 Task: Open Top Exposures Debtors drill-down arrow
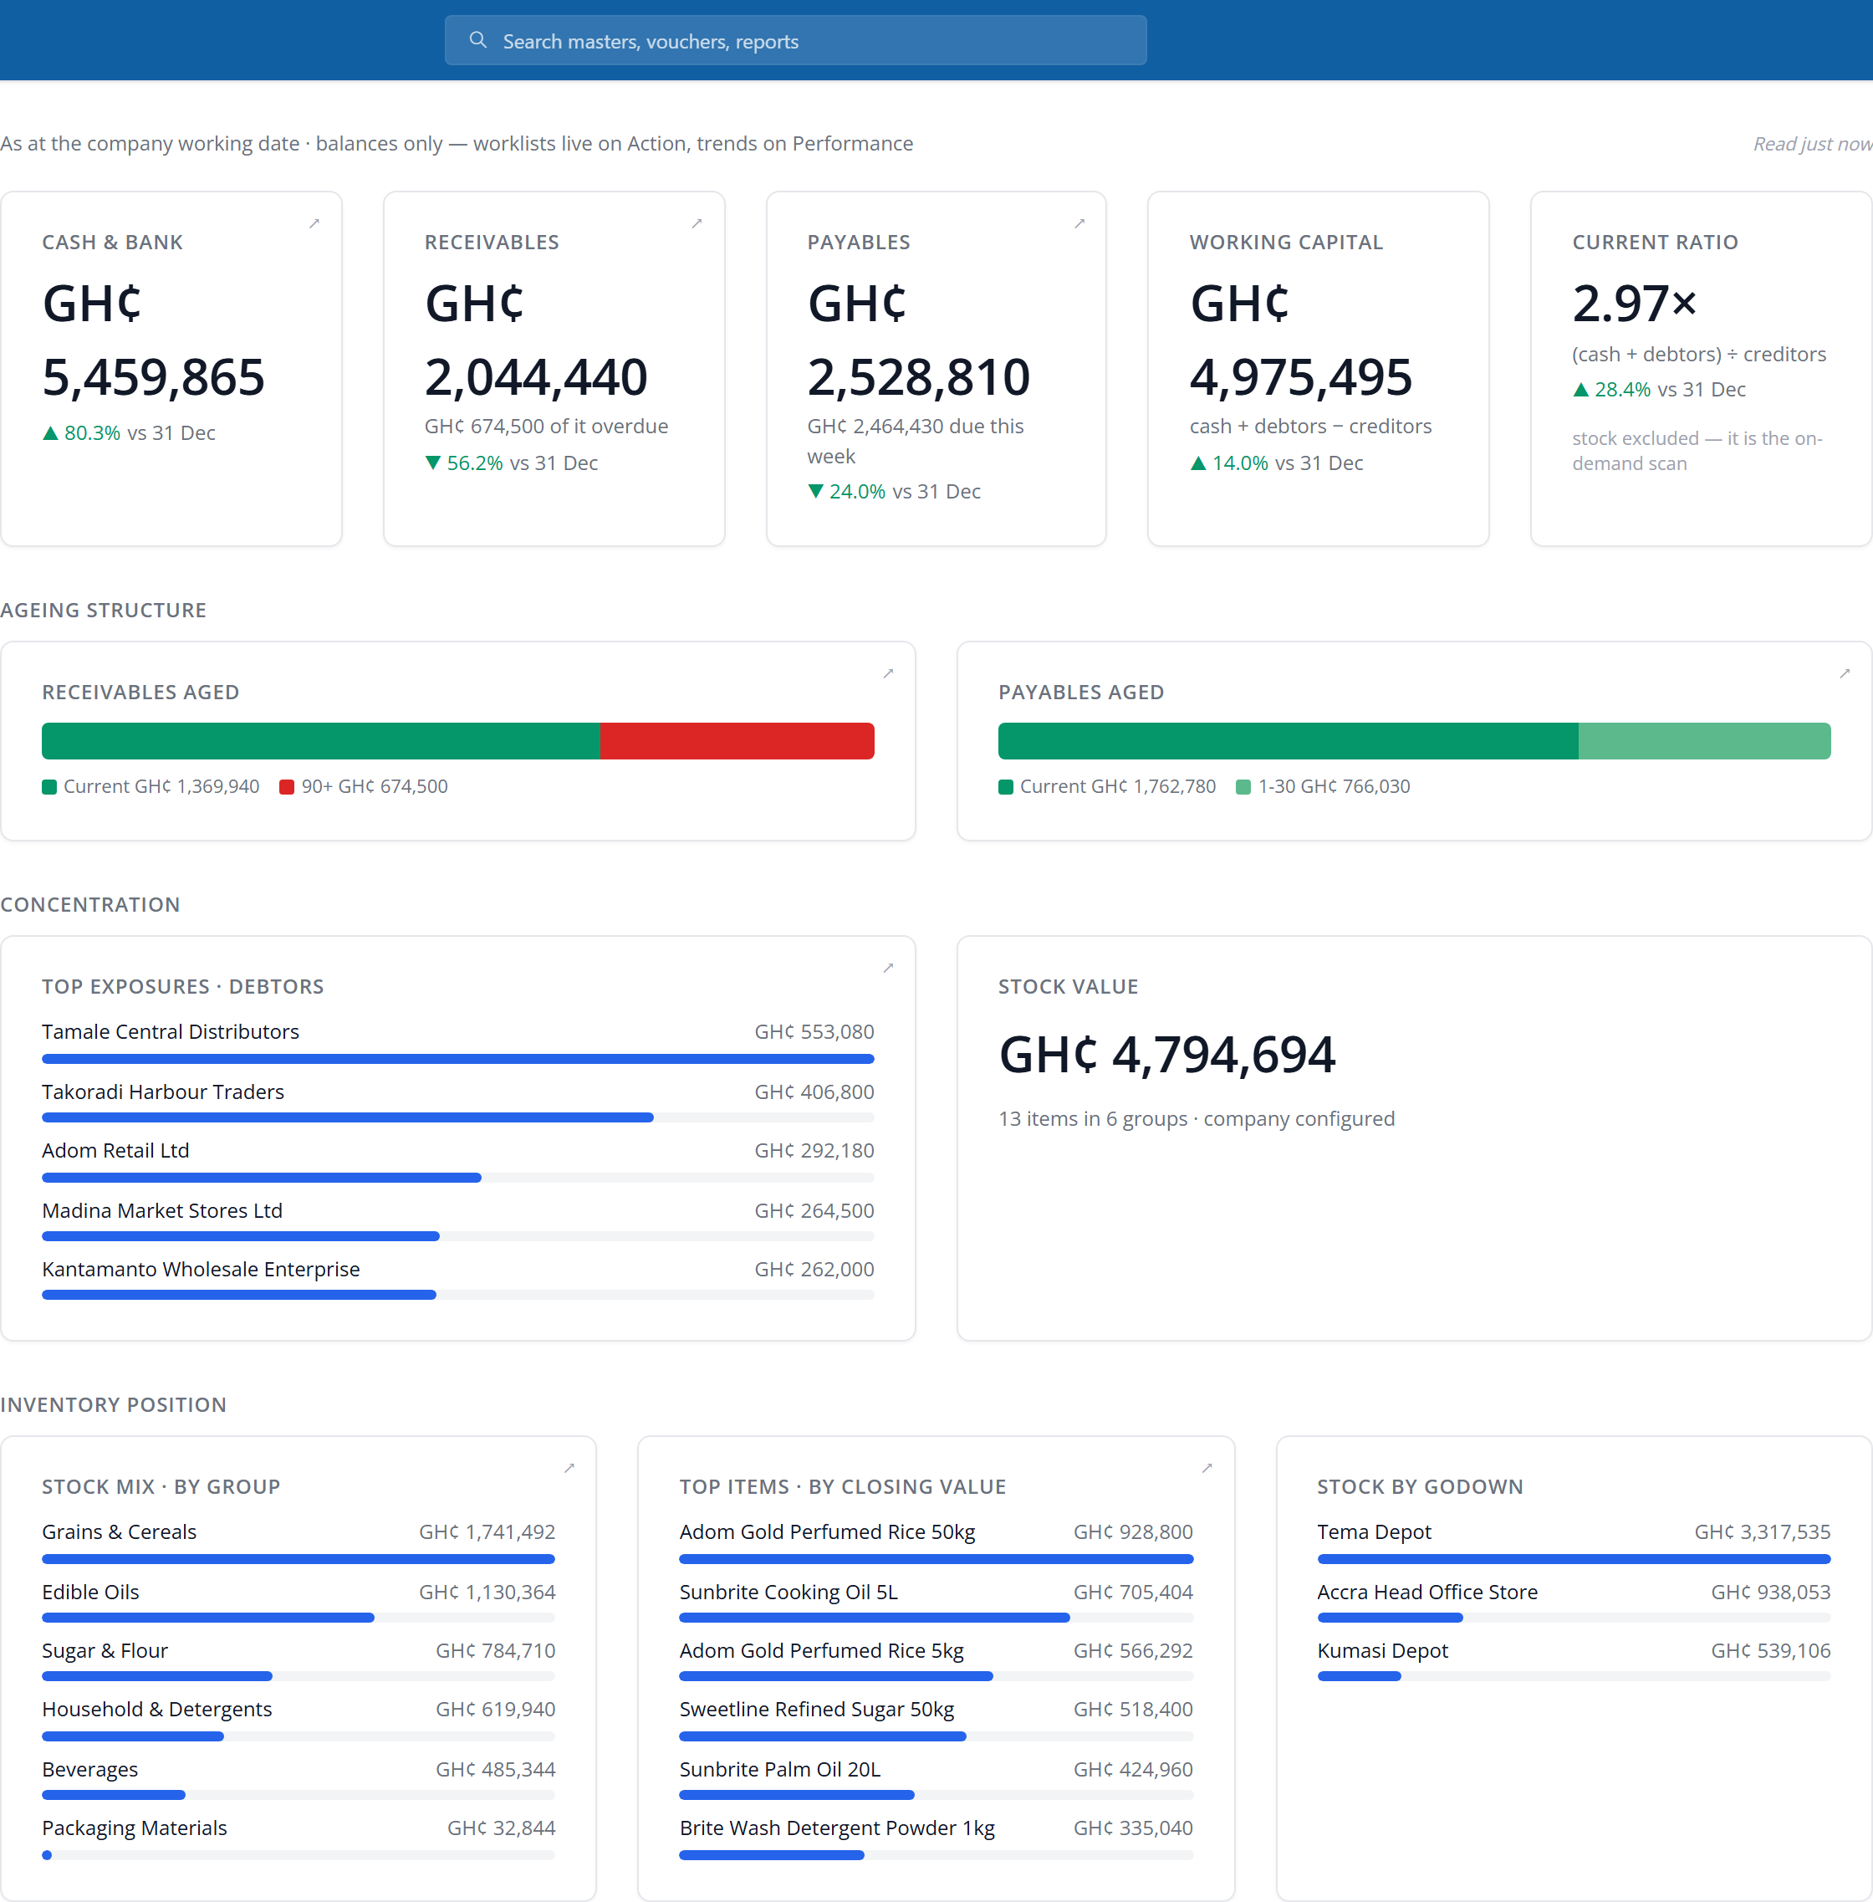[888, 967]
